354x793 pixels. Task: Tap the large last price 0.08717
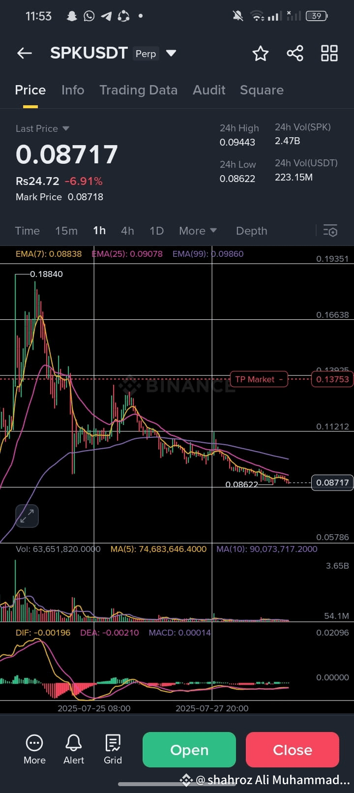(x=67, y=154)
